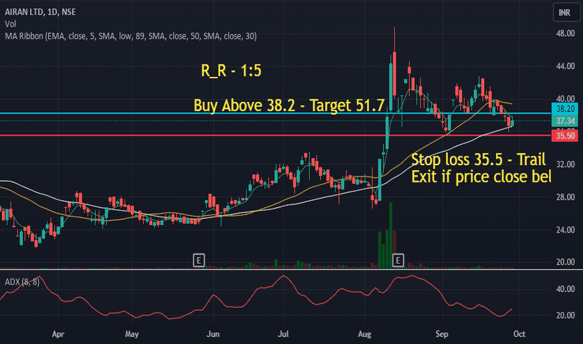Viewport: 583px width, 344px height.
Task: Click the 37.34 current price label
Action: (565, 121)
